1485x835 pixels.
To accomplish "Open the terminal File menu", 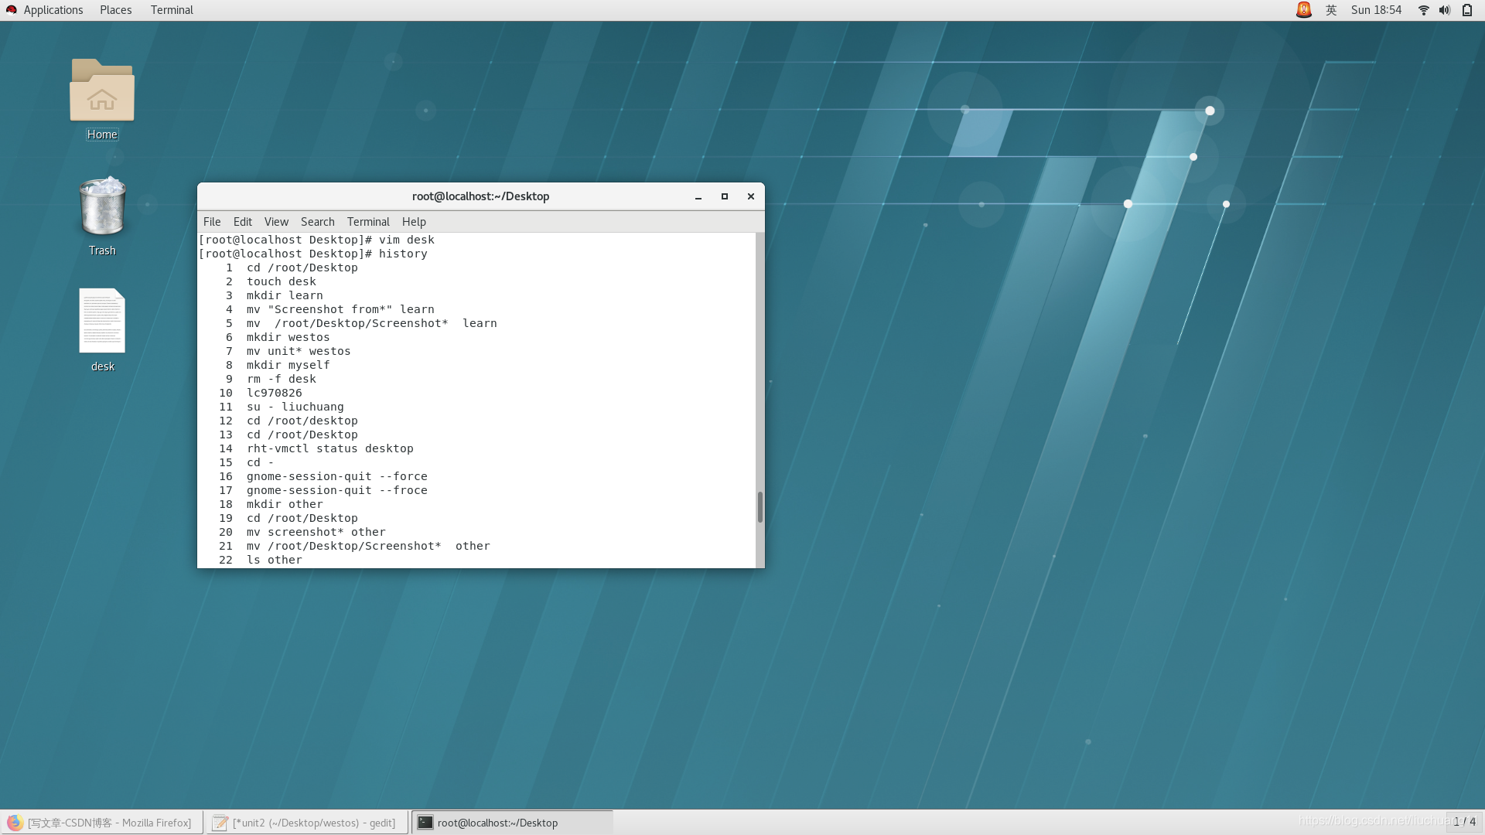I will (212, 222).
